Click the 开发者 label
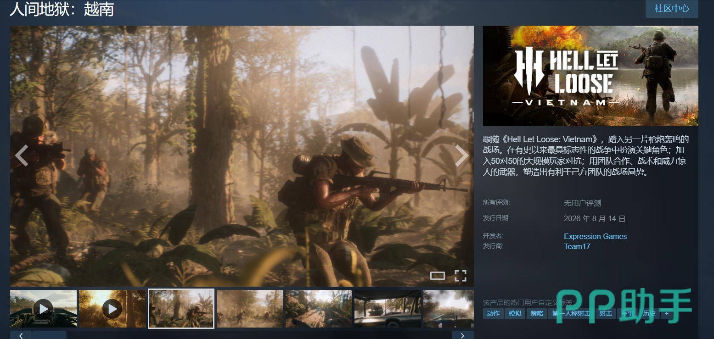The width and height of the screenshot is (714, 339). [x=493, y=236]
